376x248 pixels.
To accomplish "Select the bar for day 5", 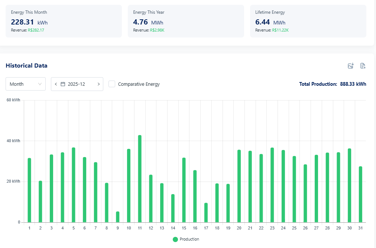I will [x=74, y=185].
